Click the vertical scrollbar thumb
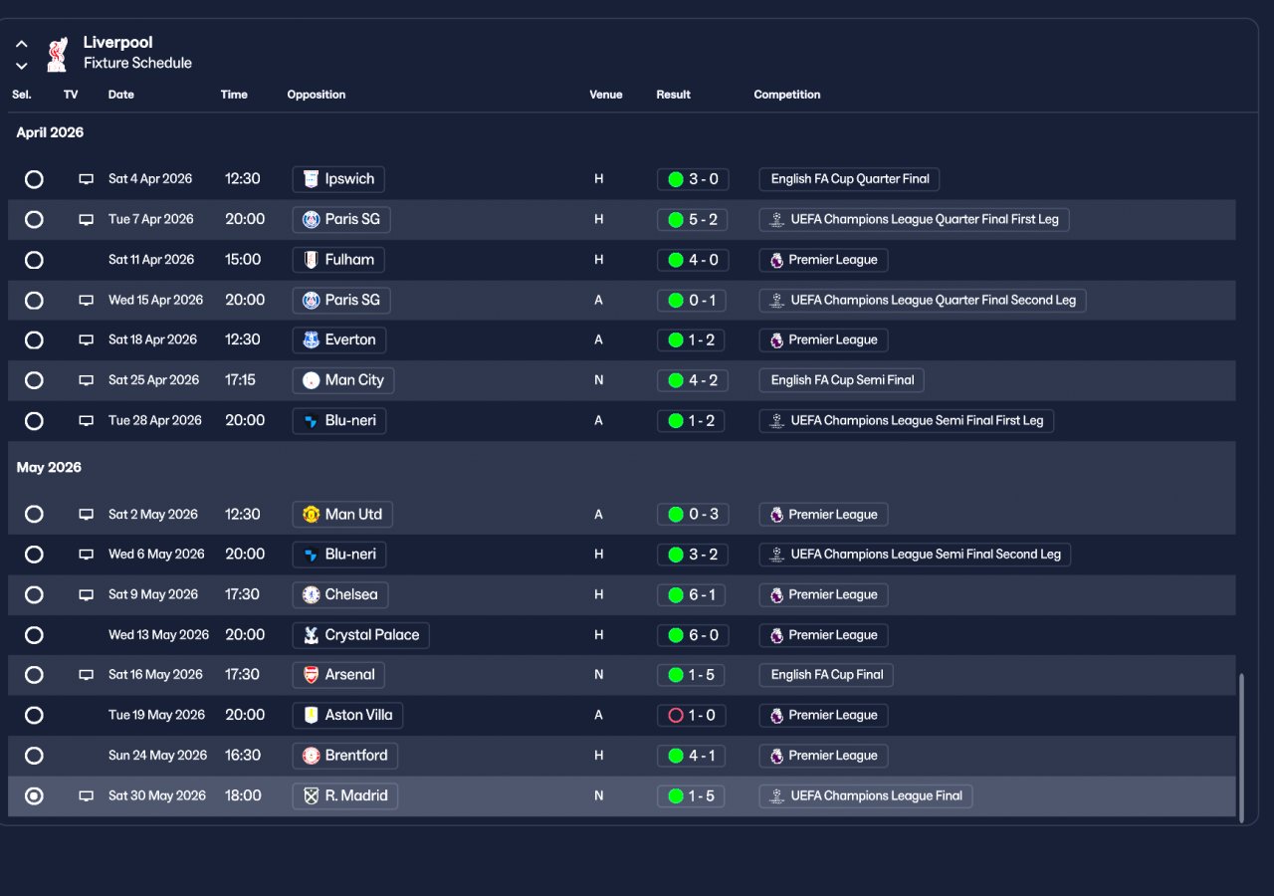 coord(1241,748)
